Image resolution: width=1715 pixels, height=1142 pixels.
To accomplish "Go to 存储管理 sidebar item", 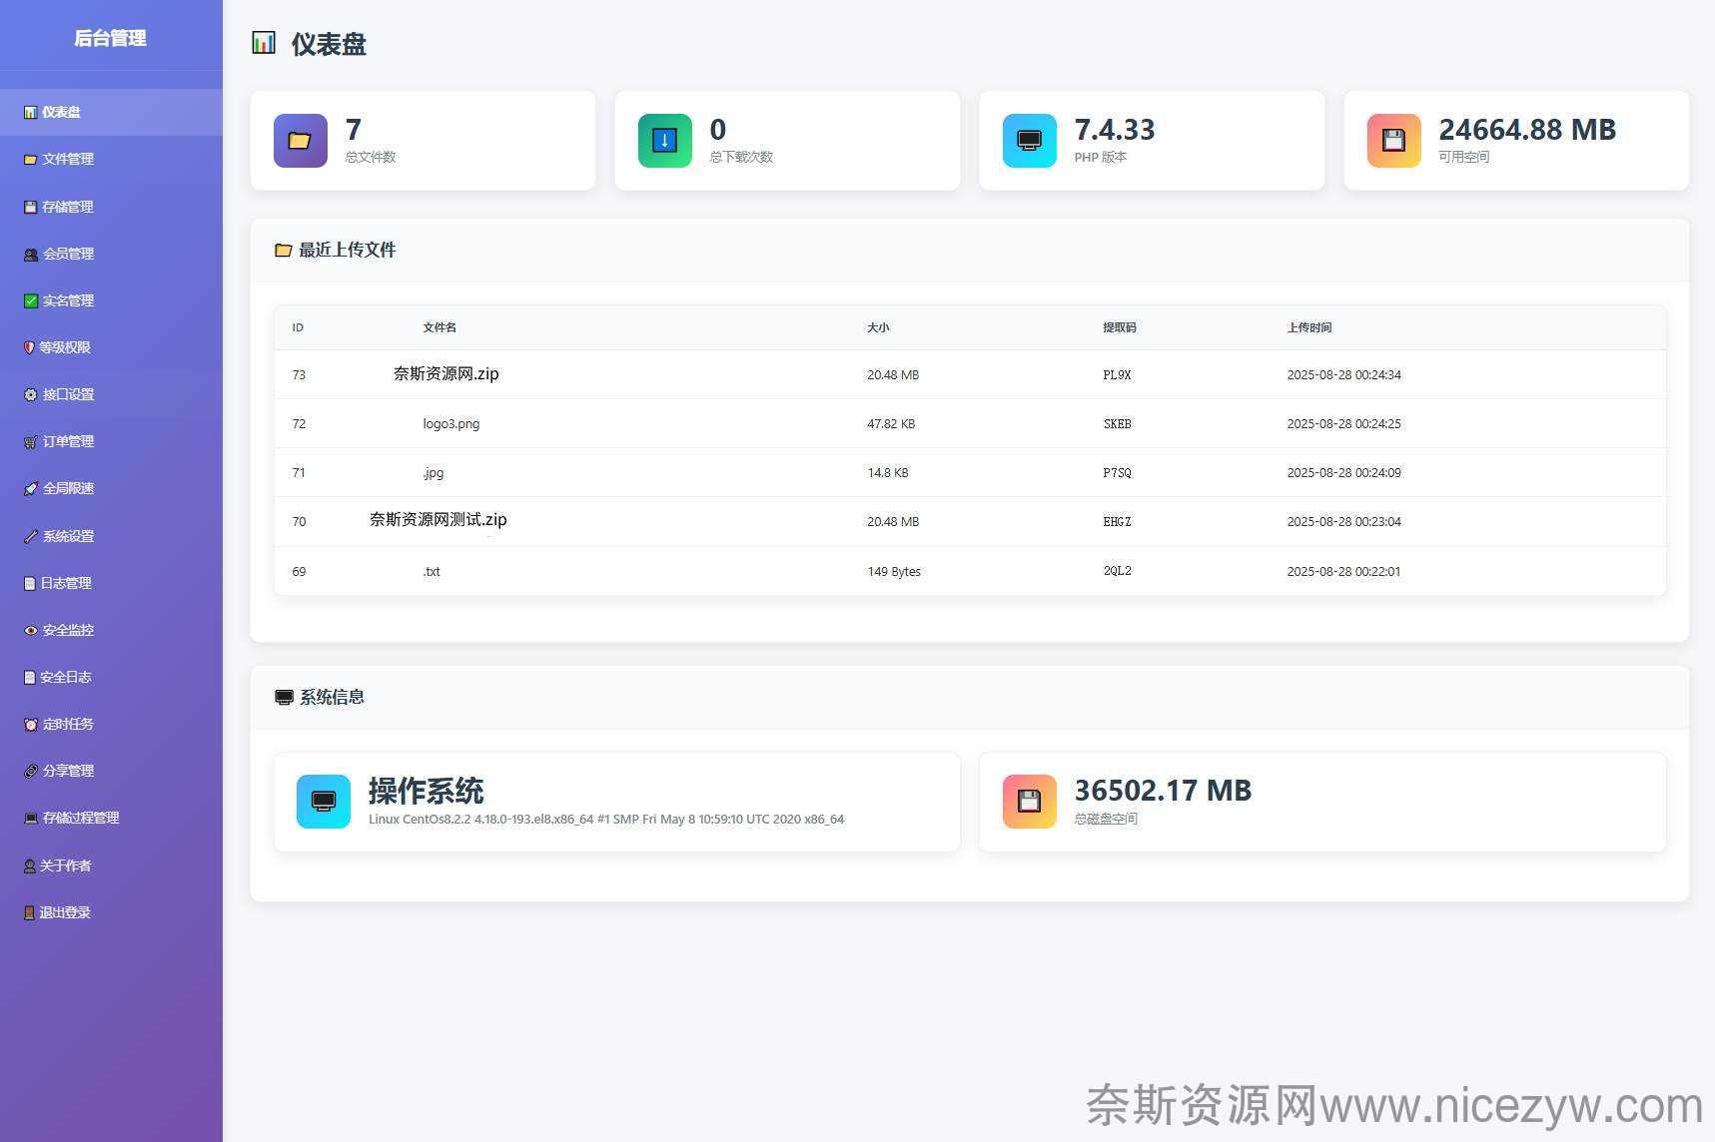I will 67,207.
